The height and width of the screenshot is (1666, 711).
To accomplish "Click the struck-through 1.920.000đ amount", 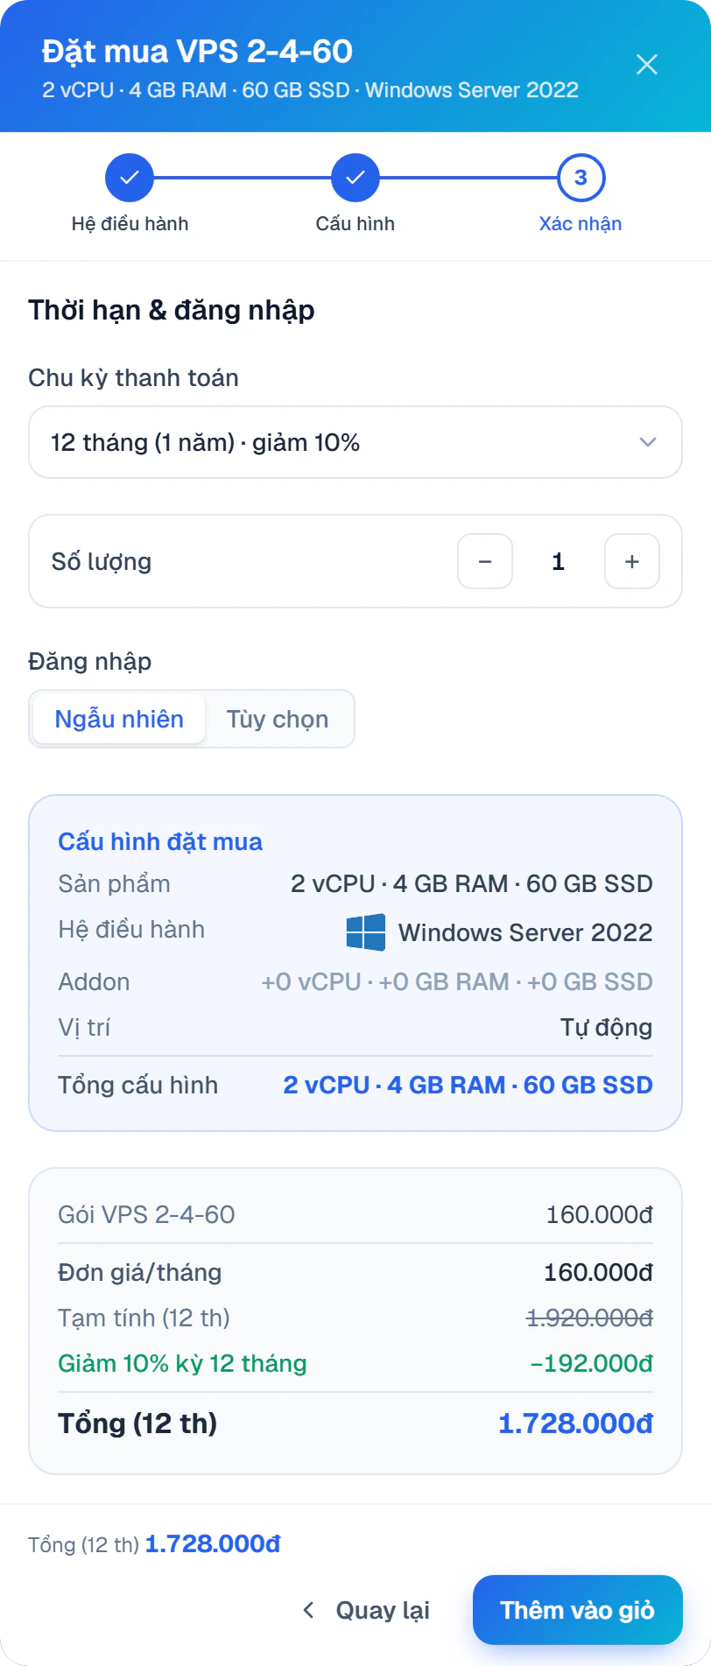I will click(589, 1318).
